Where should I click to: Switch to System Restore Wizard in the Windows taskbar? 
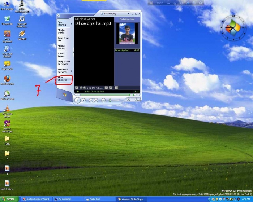[36, 199]
